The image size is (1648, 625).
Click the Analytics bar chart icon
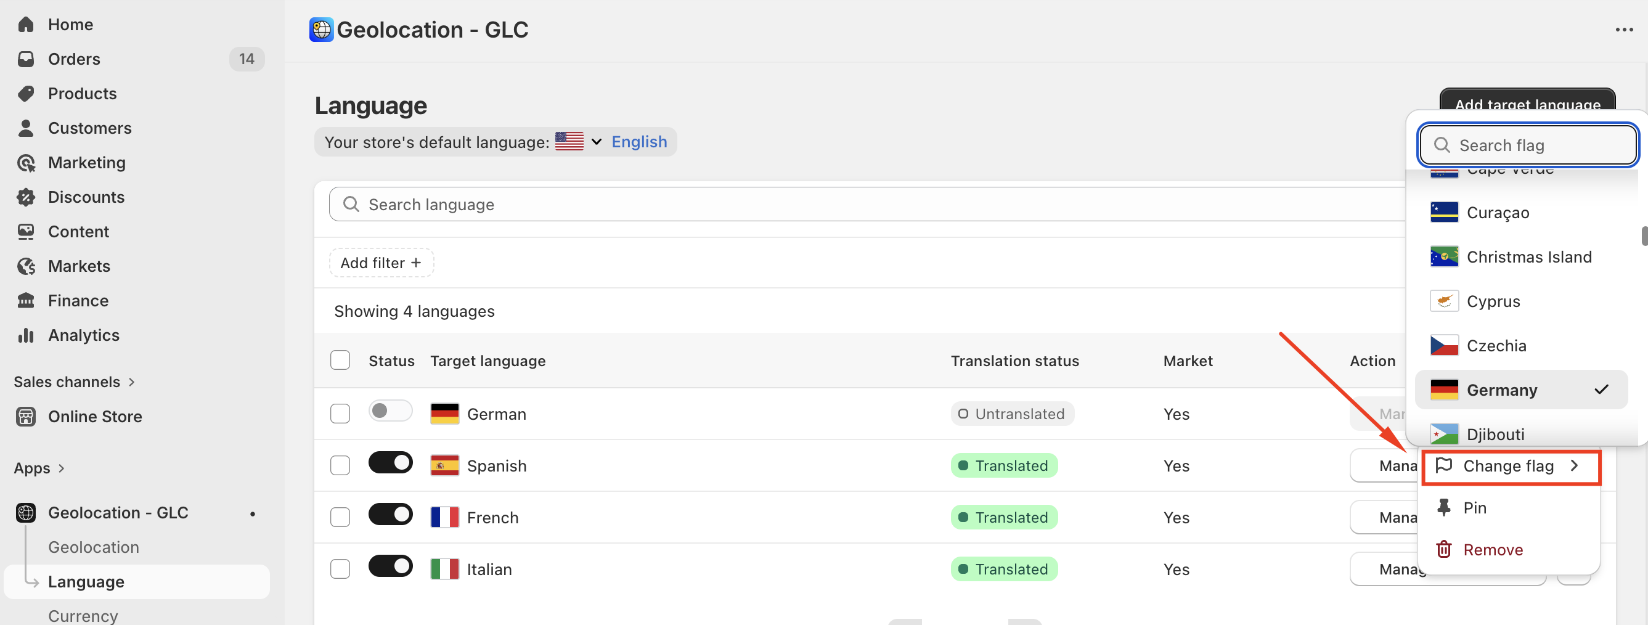pyautogui.click(x=26, y=335)
